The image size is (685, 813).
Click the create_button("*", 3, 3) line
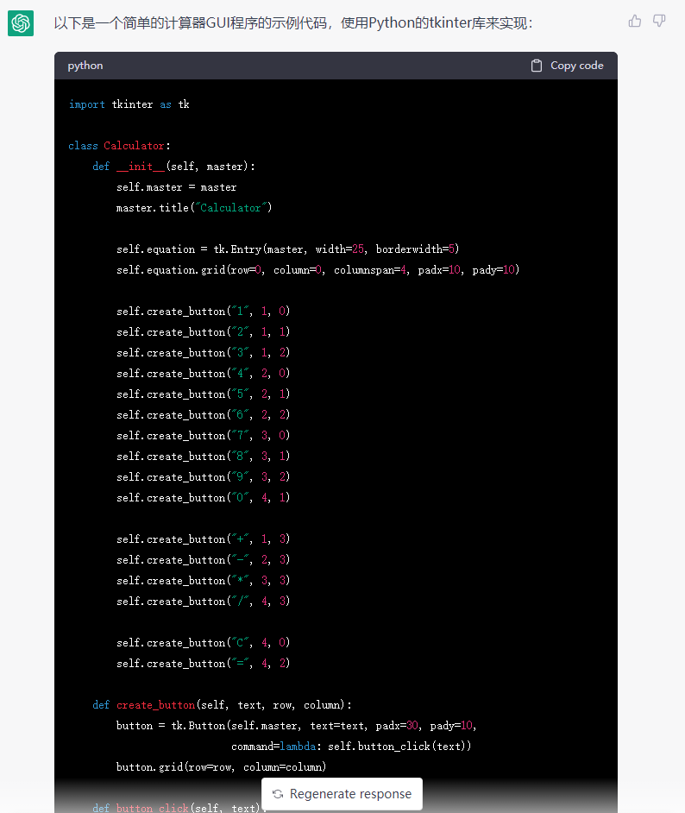pyautogui.click(x=203, y=581)
